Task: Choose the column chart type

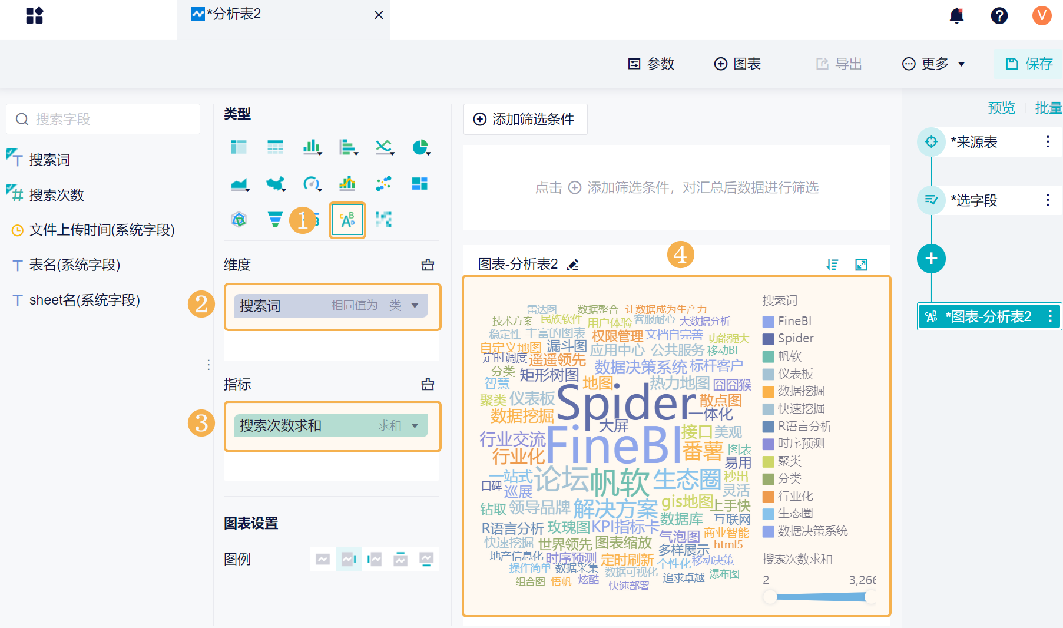Action: (x=312, y=147)
